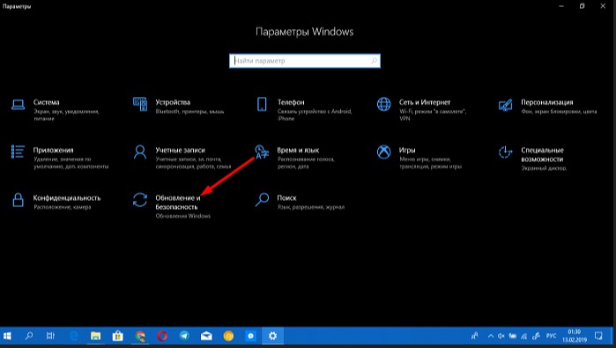Open File Explorer from the taskbar
Image resolution: width=616 pixels, height=348 pixels.
95,337
